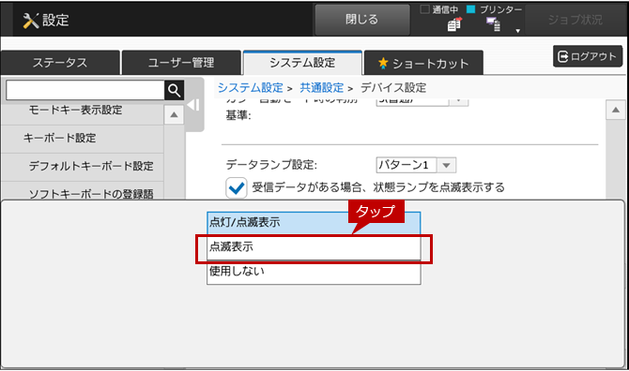Click the printer status icon
Viewport: 629px width, 371px height.
click(x=494, y=24)
